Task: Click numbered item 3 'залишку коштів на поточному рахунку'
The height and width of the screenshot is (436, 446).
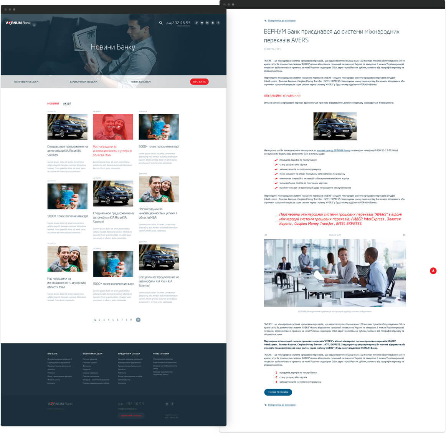Action: coord(300,382)
